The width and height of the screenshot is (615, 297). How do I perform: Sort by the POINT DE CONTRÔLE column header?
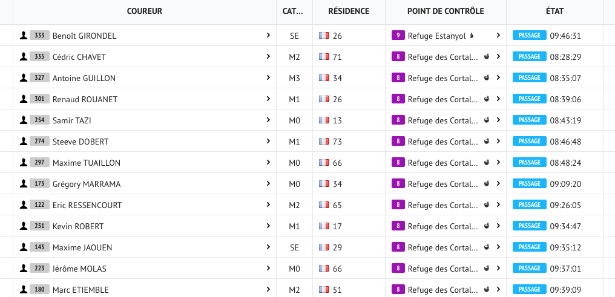pyautogui.click(x=446, y=11)
